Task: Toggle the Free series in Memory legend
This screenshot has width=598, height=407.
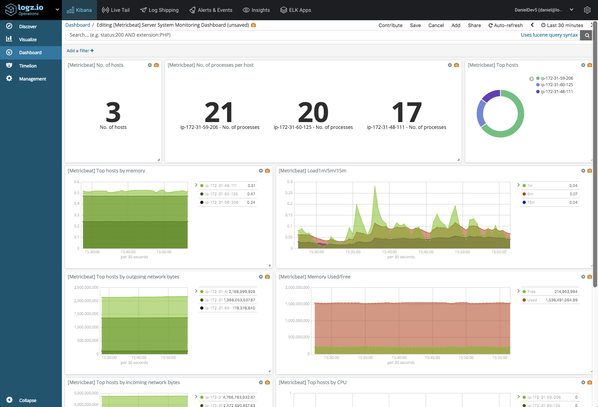Action: click(x=550, y=292)
